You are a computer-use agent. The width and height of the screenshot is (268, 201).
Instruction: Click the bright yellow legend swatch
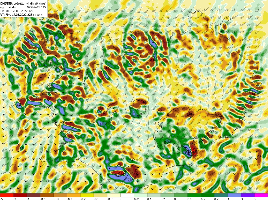[87, 195]
